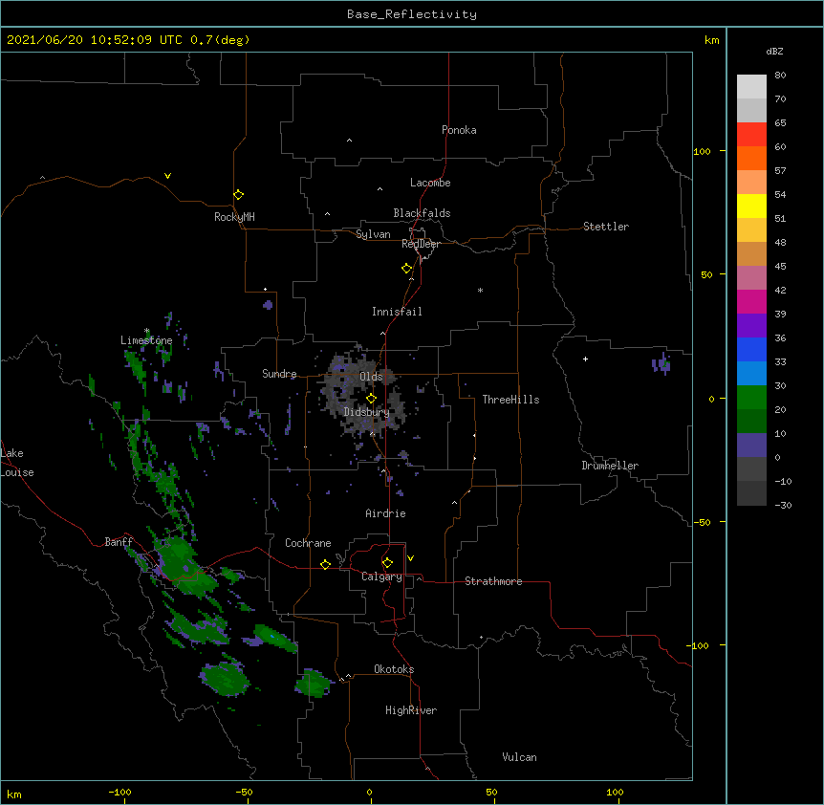824x805 pixels.
Task: Click the ThreeHills town label
Action: pyautogui.click(x=510, y=400)
